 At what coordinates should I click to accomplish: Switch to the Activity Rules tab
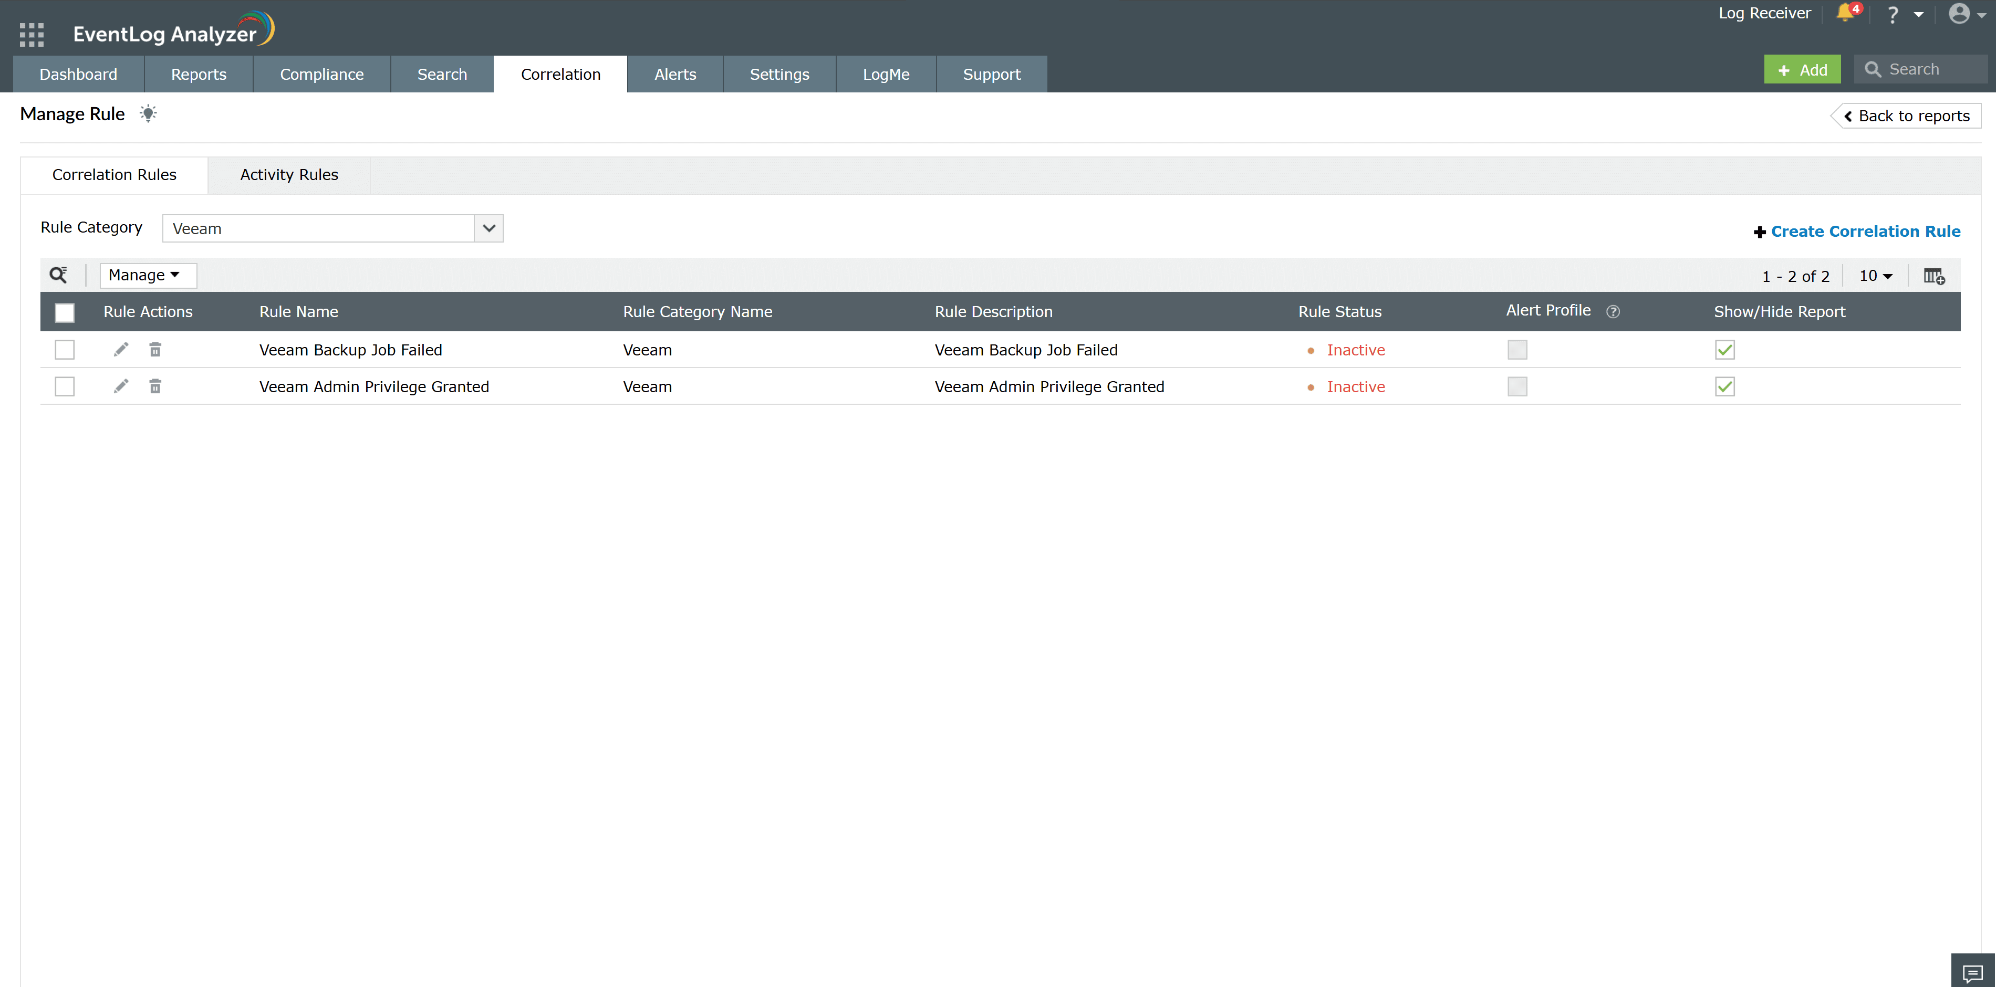pyautogui.click(x=289, y=175)
